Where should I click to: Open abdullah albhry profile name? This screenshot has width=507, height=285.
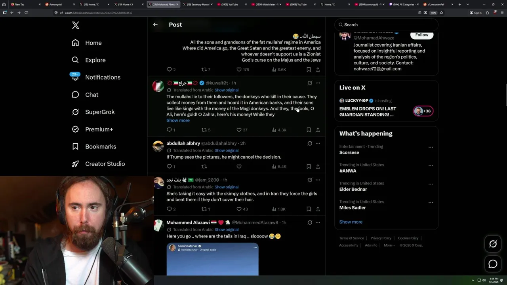[183, 143]
